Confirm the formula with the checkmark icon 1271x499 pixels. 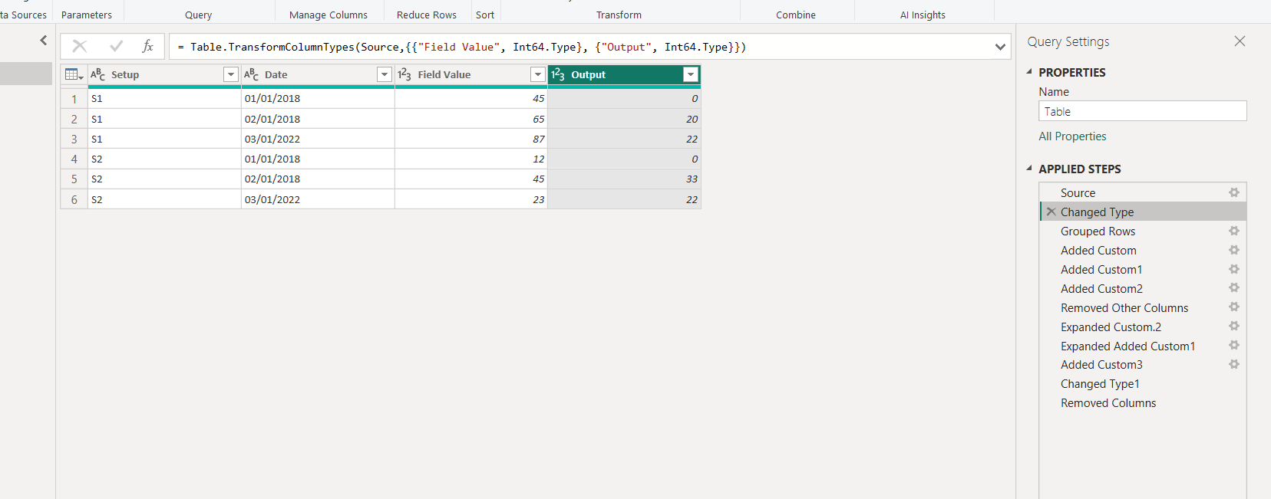[117, 47]
